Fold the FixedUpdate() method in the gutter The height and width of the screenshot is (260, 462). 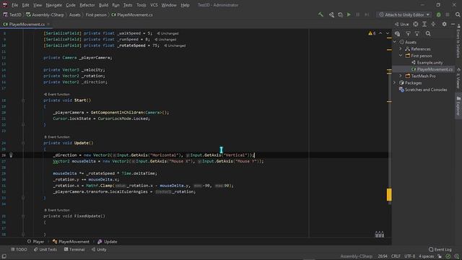(23, 216)
